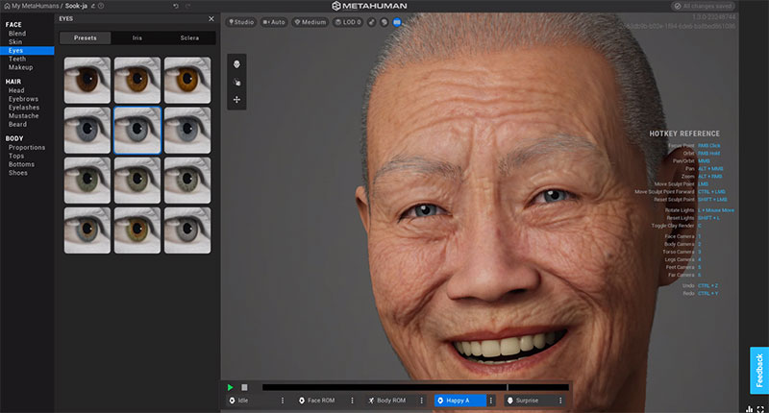Stop the animation with the stop button
This screenshot has height=413, width=769.
tap(244, 387)
